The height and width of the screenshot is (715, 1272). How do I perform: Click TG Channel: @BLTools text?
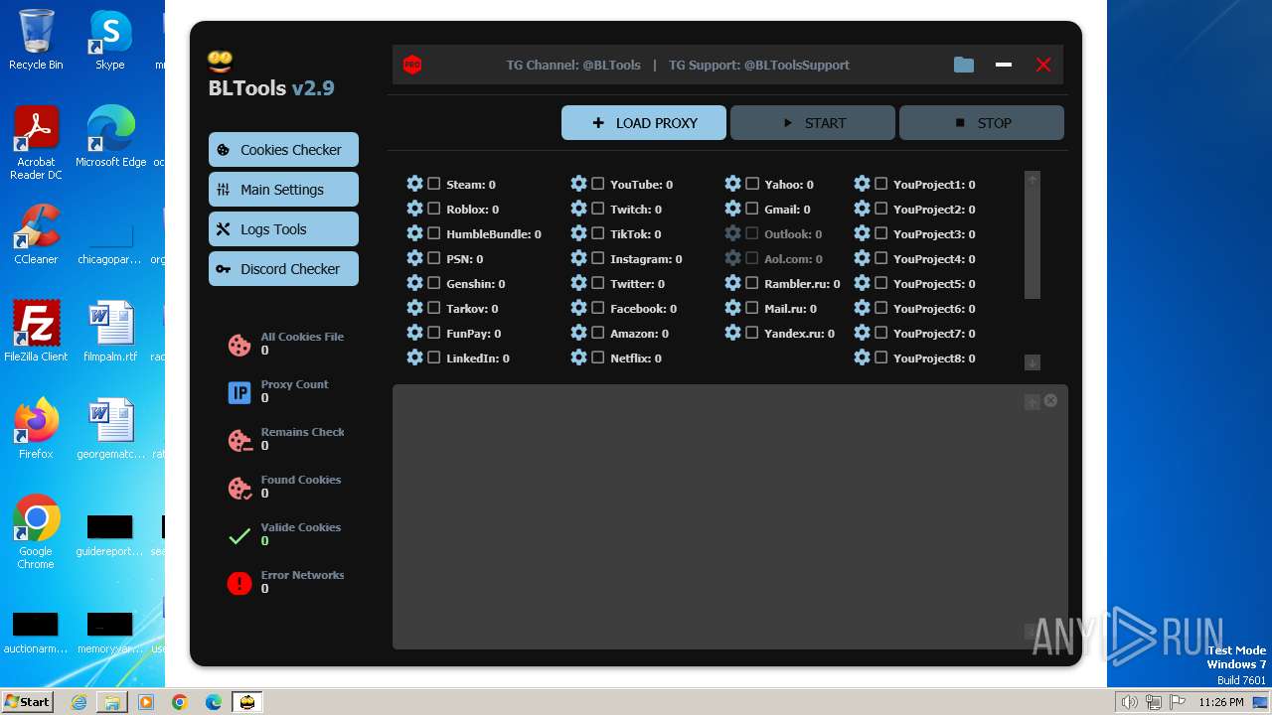click(x=573, y=65)
